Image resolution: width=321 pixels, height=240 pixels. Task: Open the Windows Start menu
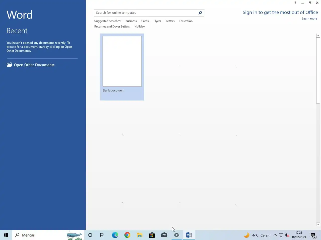(x=6, y=235)
